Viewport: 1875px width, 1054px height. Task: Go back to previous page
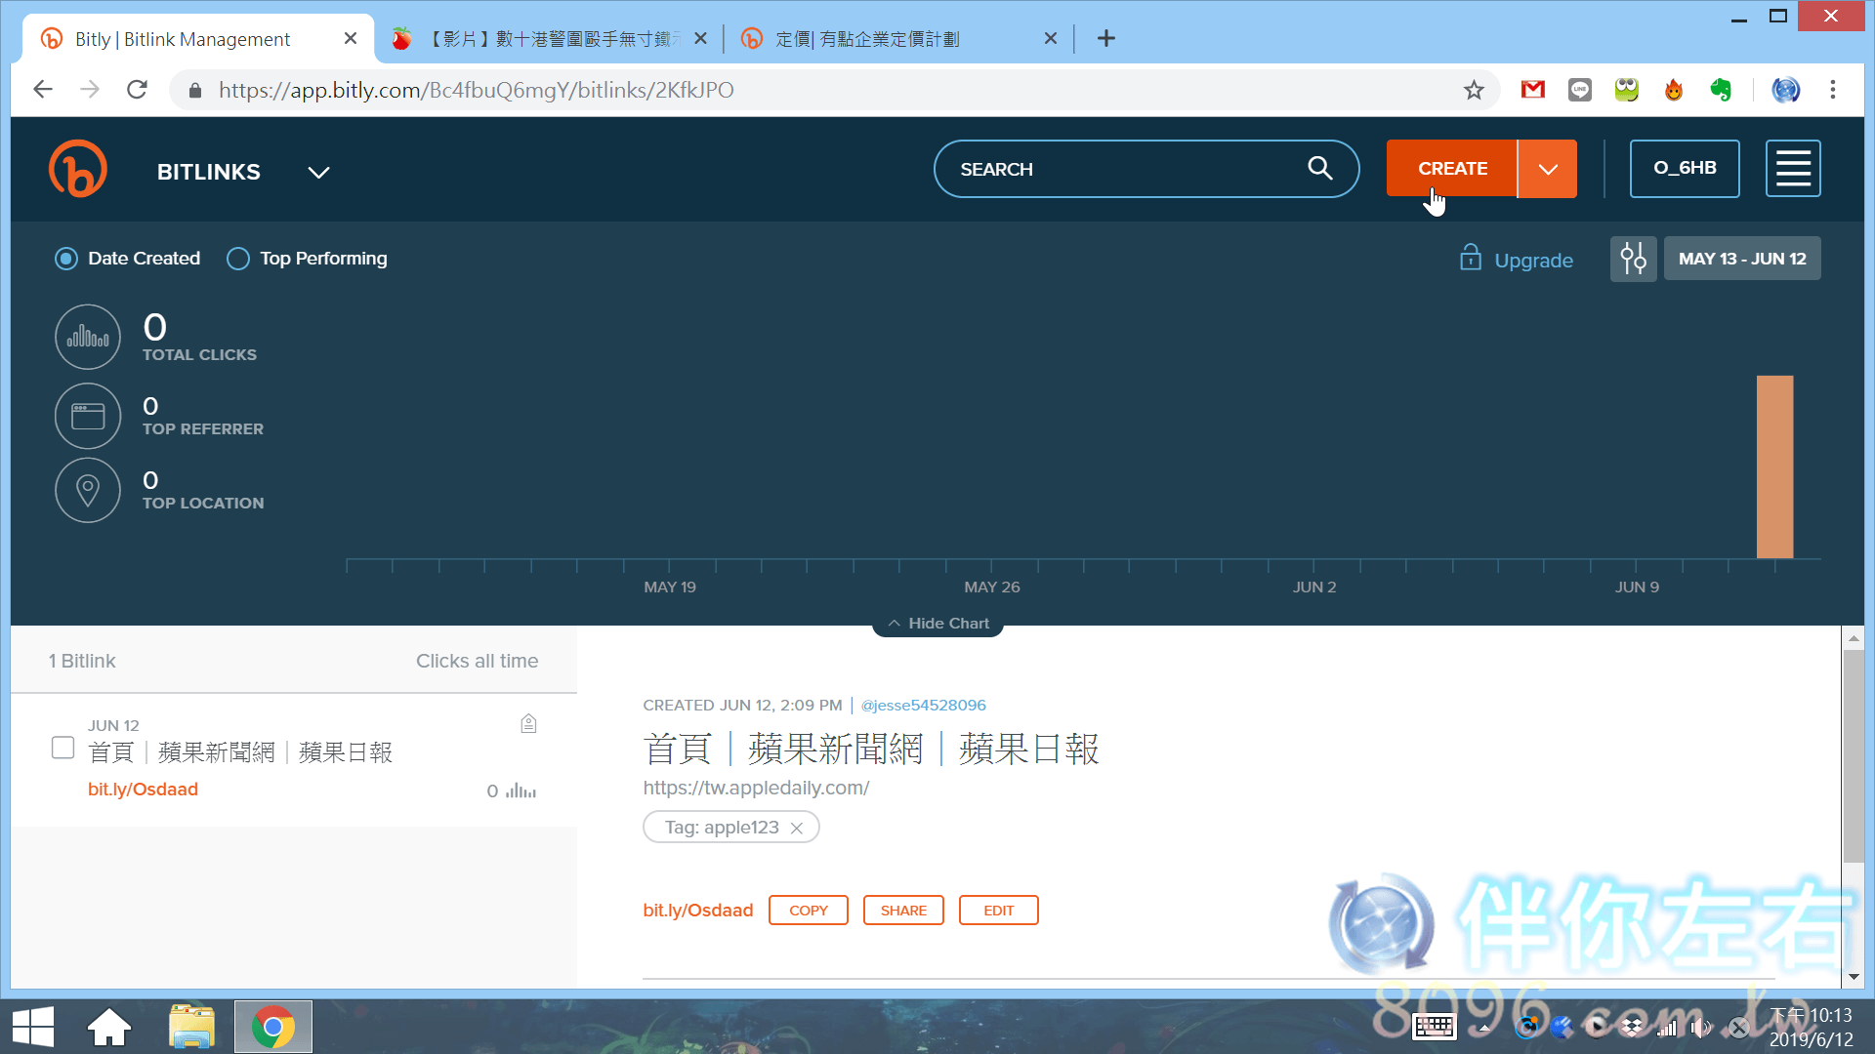(43, 90)
